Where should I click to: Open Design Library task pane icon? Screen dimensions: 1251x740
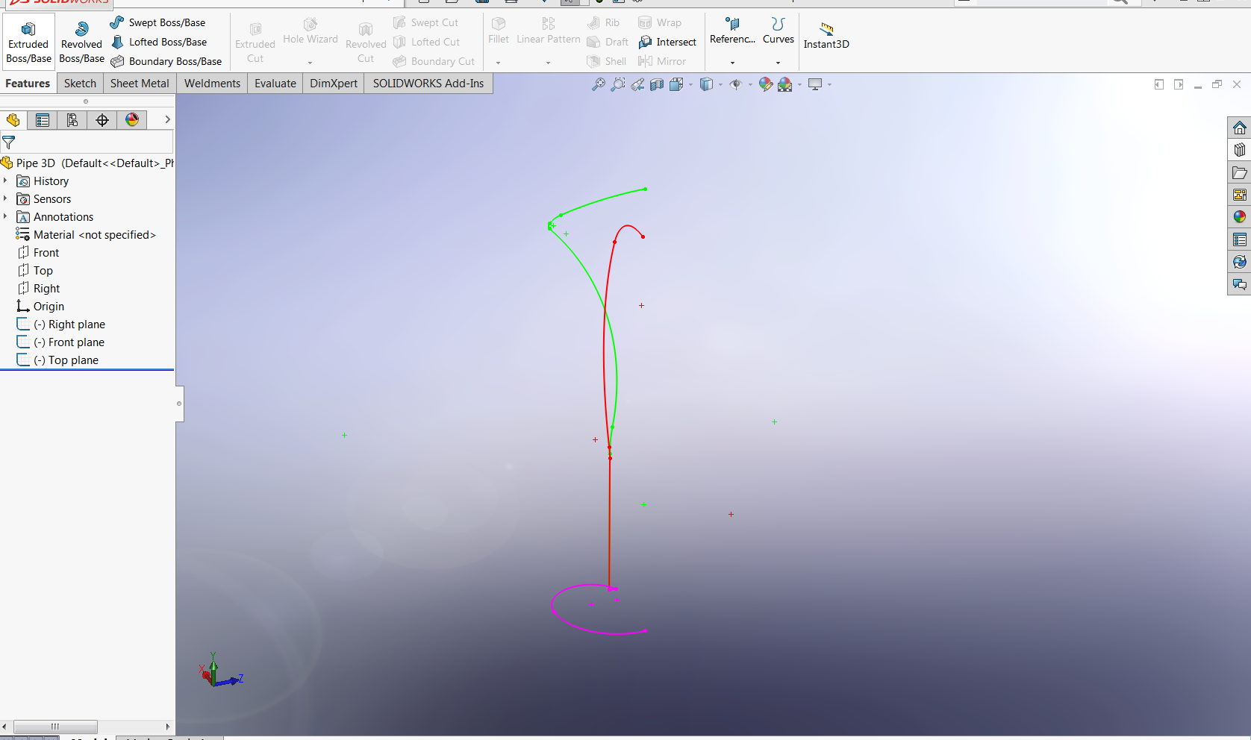click(x=1240, y=150)
